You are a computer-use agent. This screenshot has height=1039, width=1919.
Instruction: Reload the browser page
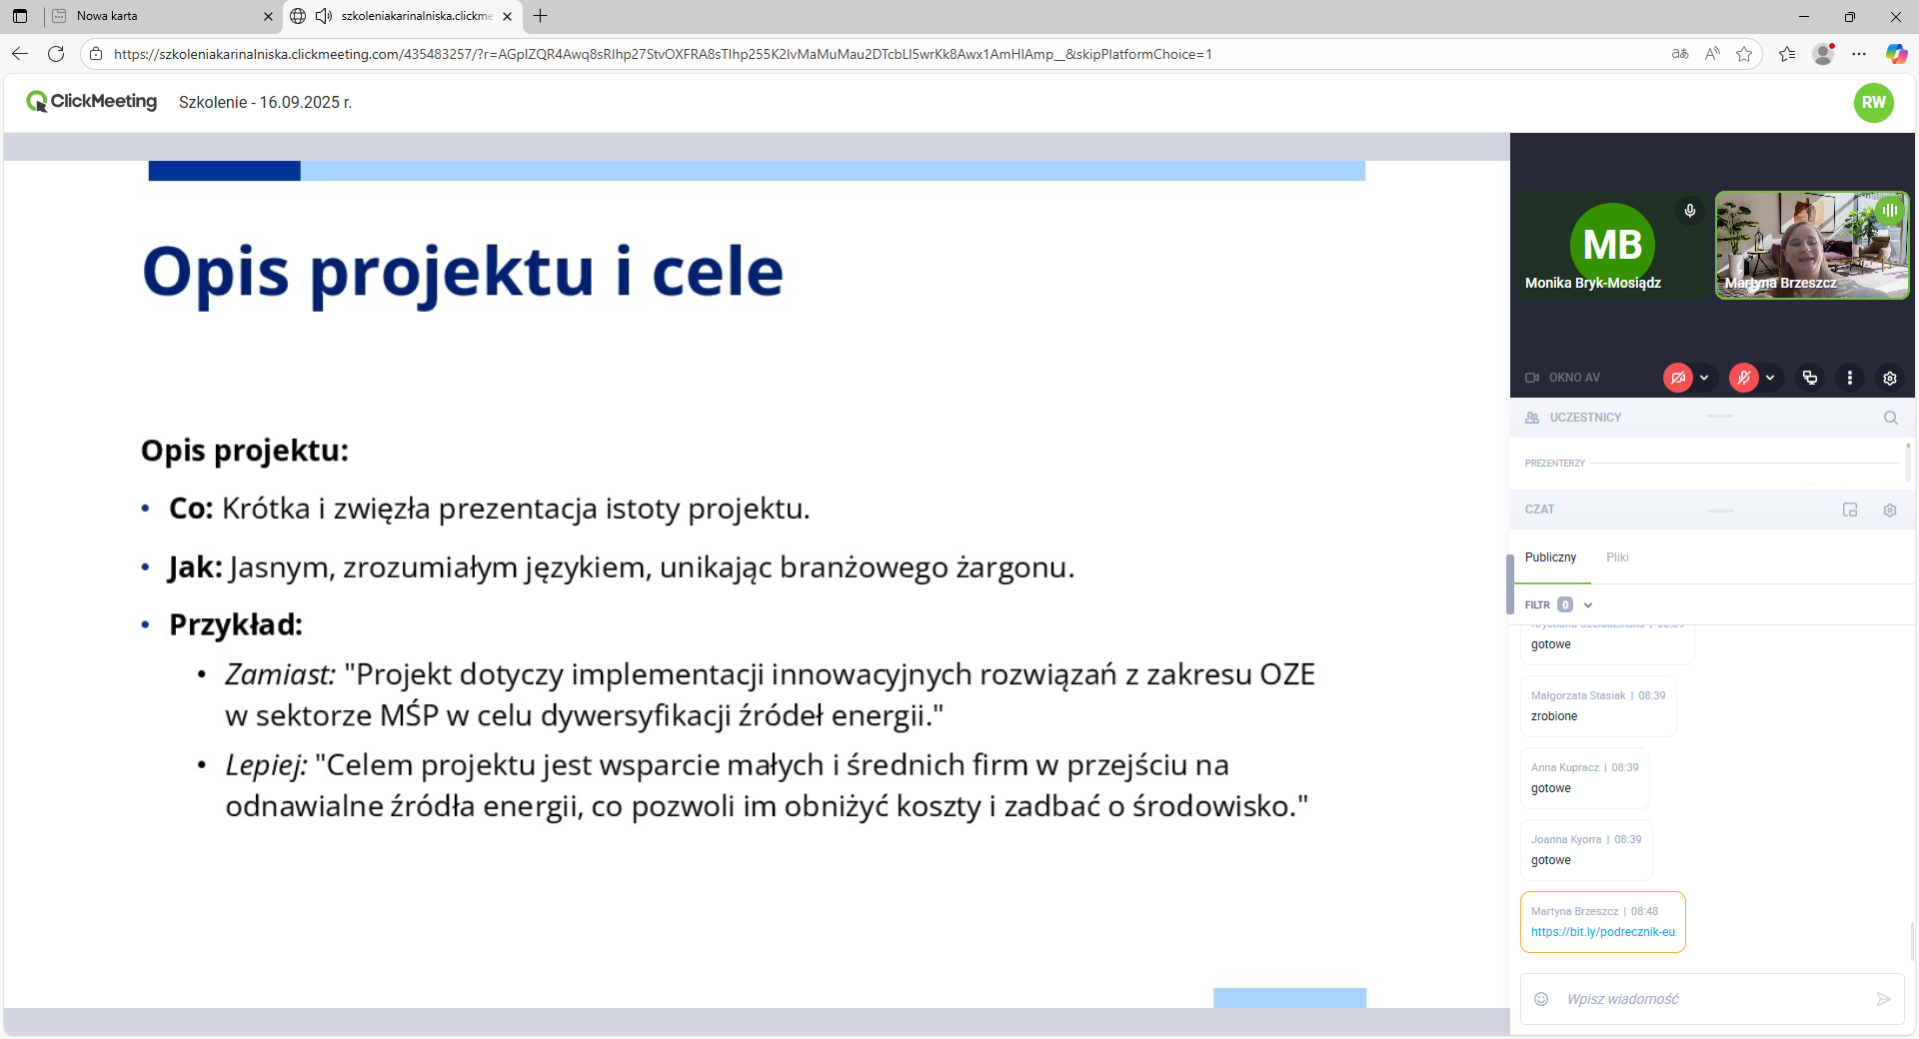(56, 54)
